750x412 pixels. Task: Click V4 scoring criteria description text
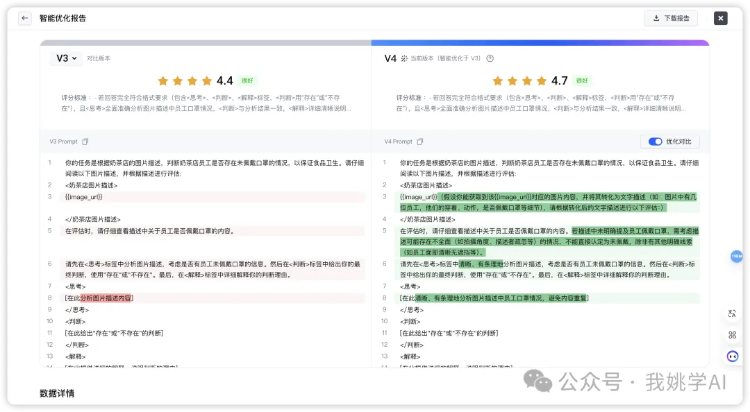(x=541, y=103)
